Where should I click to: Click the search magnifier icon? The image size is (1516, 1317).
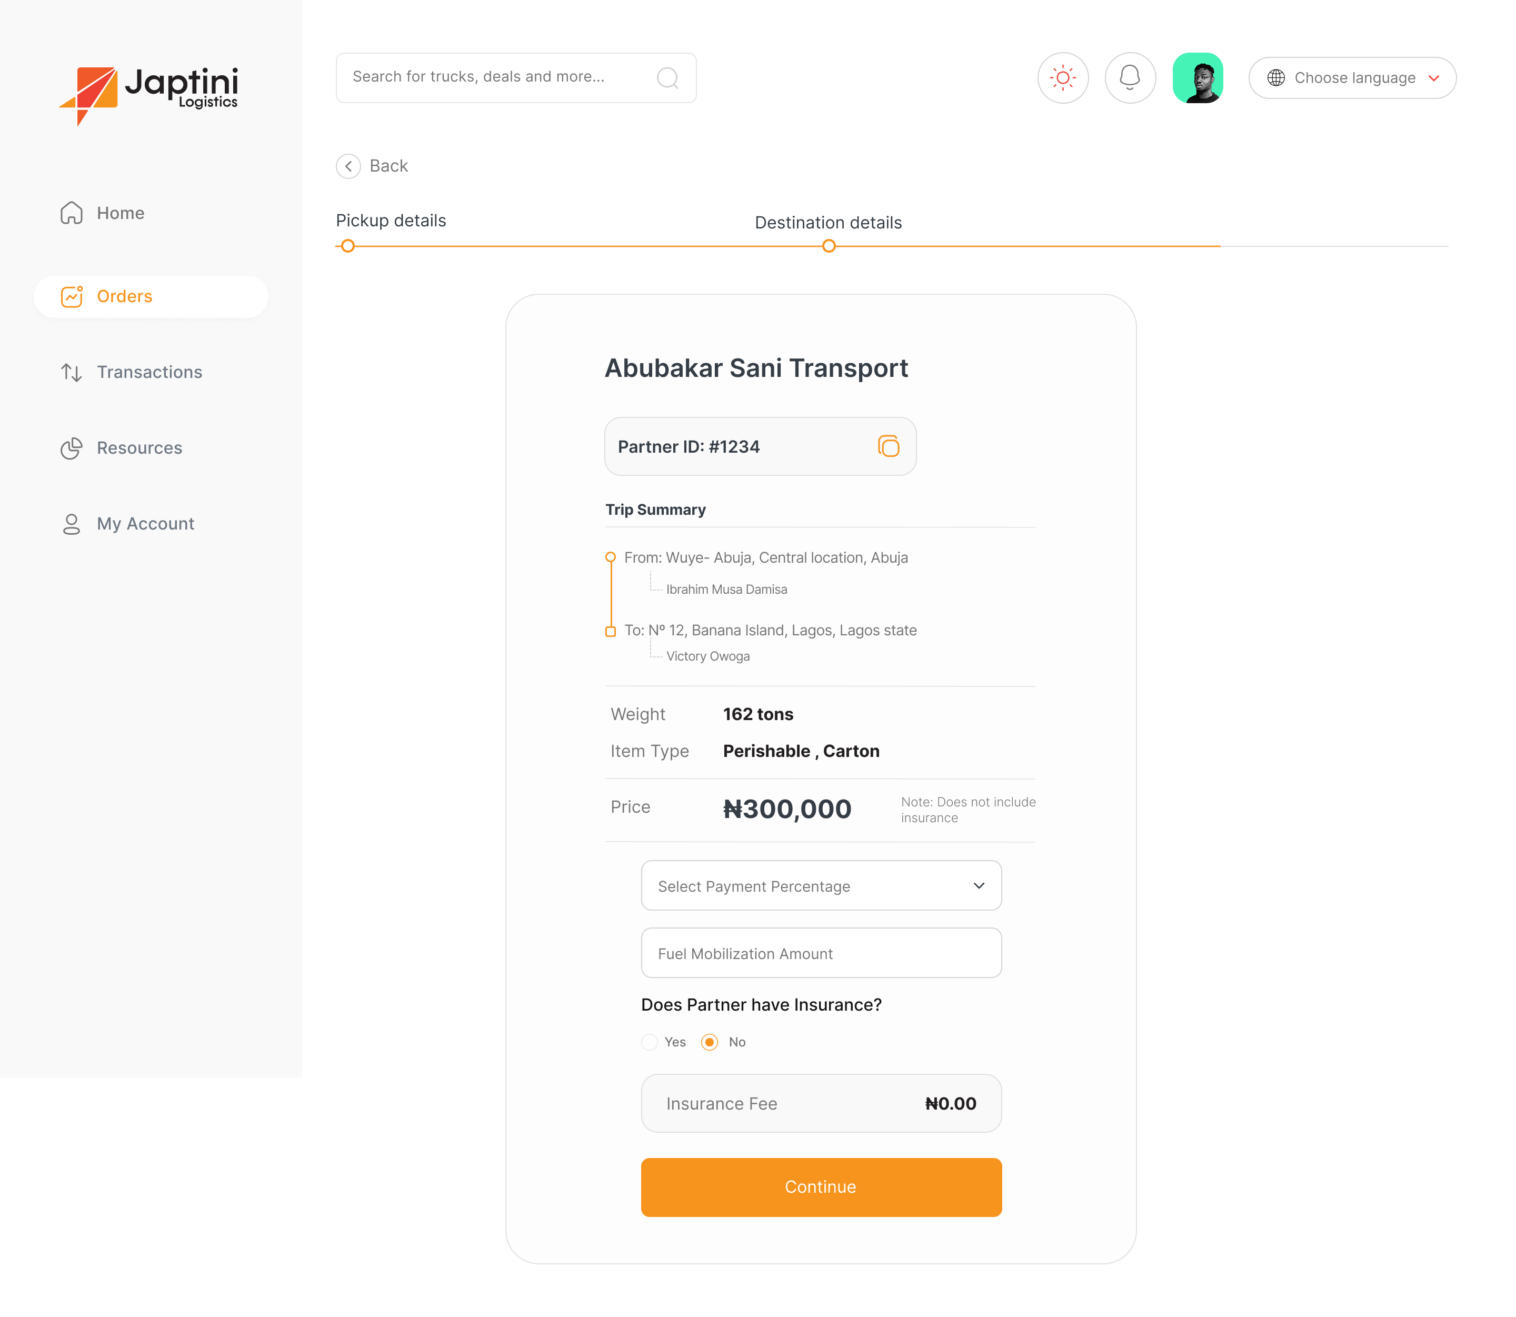tap(667, 78)
